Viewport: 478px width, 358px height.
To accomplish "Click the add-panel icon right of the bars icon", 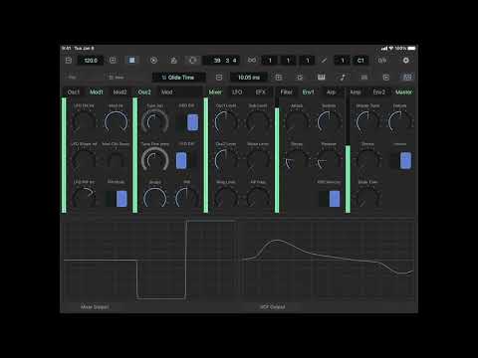I will pos(385,78).
